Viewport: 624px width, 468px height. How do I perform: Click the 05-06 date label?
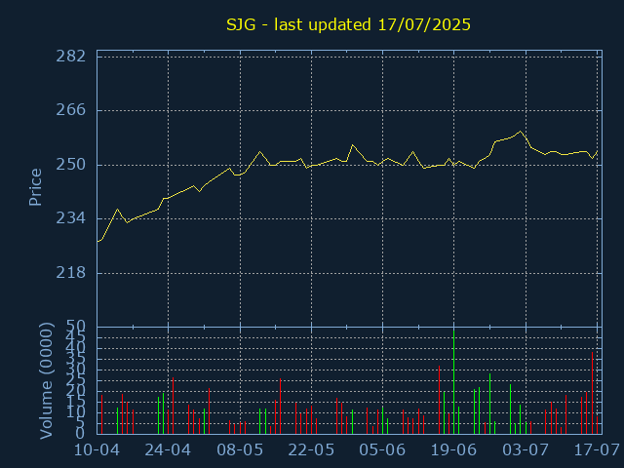tap(382, 450)
